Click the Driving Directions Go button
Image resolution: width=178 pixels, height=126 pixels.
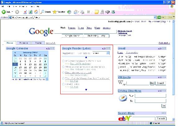tap(164, 106)
